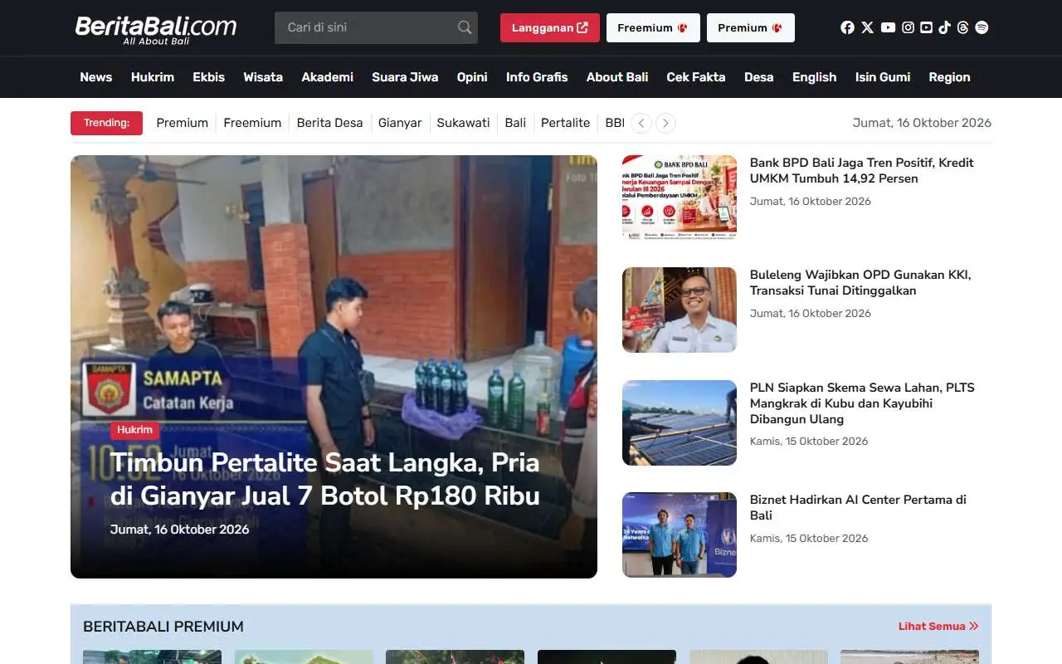
Task: Open the Ekbis menu
Action: point(209,77)
